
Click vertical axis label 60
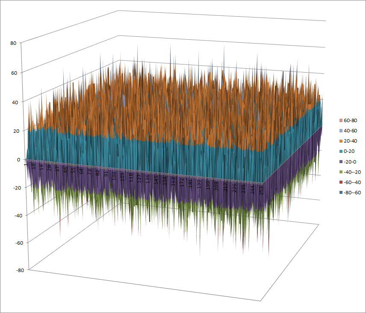14,73
